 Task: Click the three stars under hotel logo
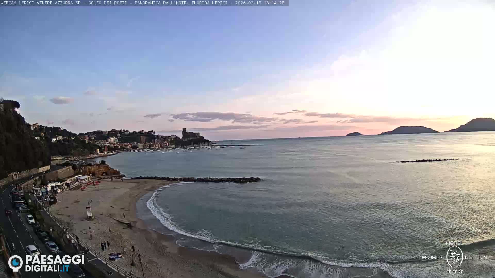455,271
